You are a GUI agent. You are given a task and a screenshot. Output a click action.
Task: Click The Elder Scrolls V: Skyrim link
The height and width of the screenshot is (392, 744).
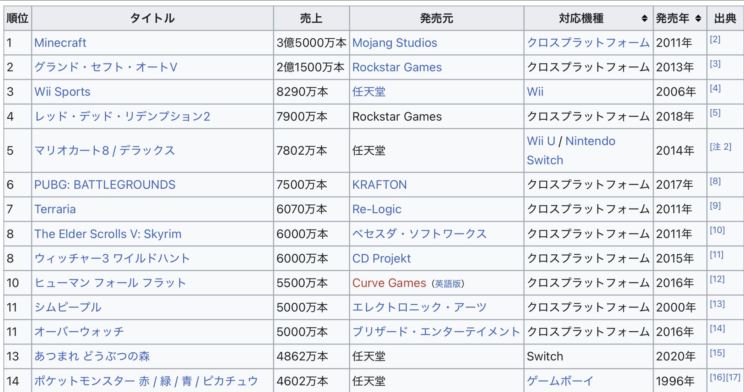point(108,234)
